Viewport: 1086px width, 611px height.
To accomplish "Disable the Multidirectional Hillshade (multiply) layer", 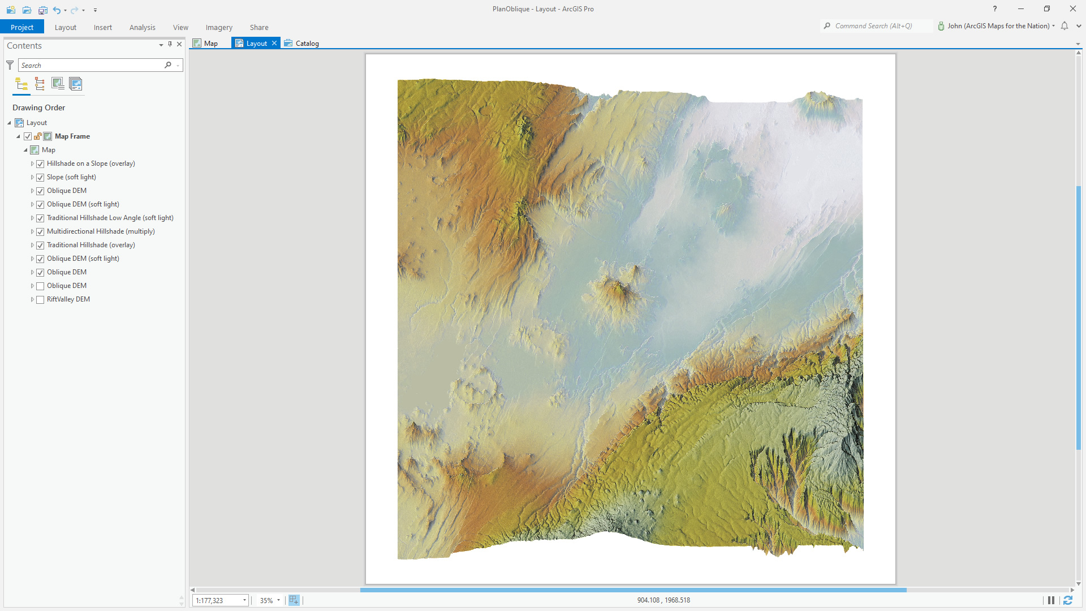I will point(40,231).
